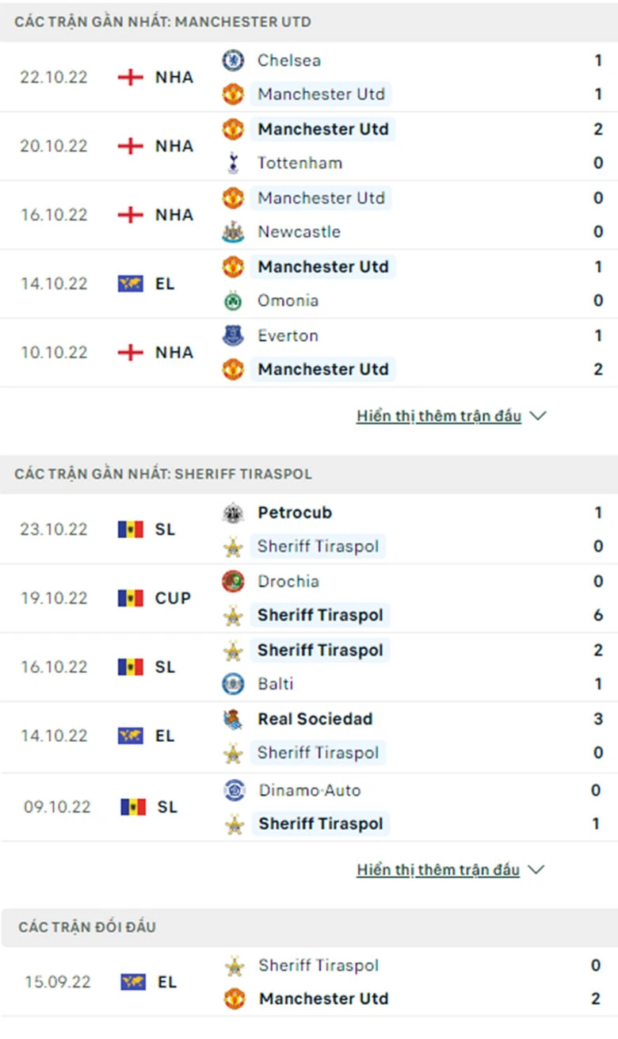The image size is (618, 1039).
Task: Click the Petrocub club crest icon
Action: [233, 513]
